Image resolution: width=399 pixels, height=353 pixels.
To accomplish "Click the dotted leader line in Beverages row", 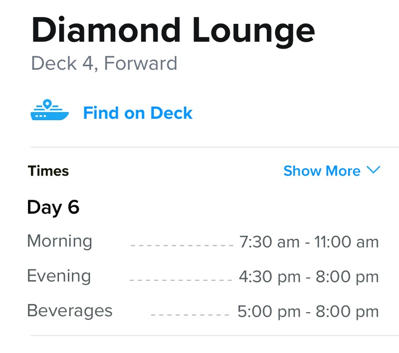I will (190, 315).
